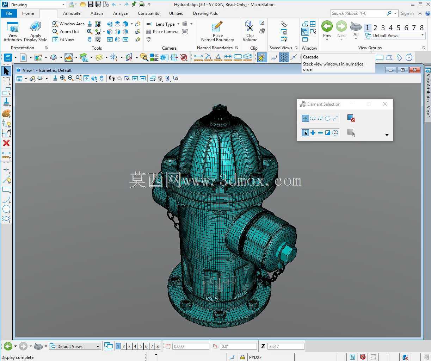Open the All view groups dropdown arrow
This screenshot has height=361, width=431.
coord(356,39)
